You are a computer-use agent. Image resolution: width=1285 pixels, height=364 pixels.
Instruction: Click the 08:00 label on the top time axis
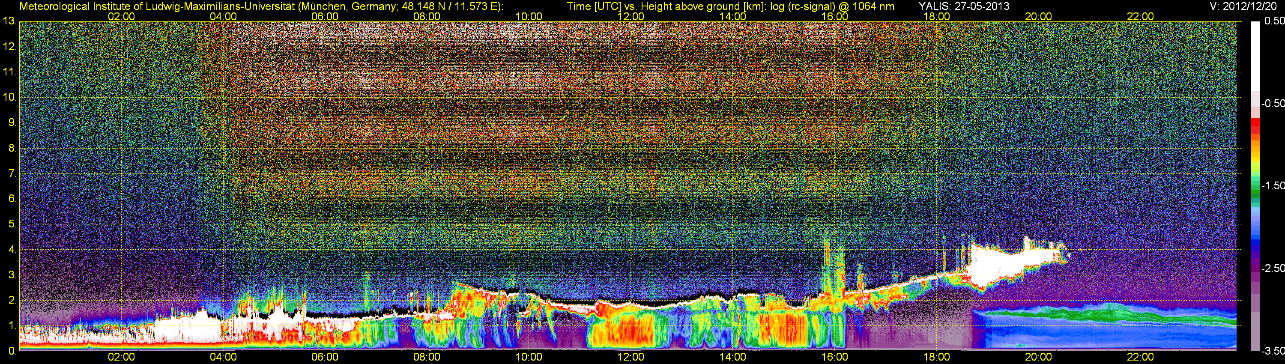click(x=427, y=16)
